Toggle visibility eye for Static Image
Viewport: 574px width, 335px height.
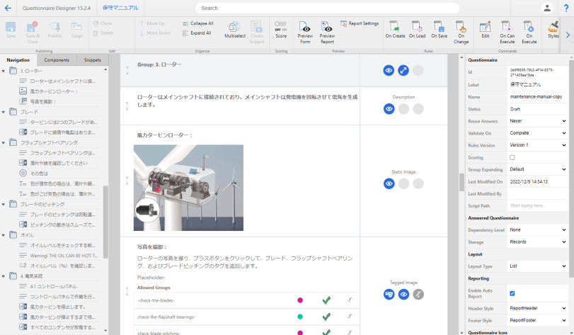click(x=389, y=184)
